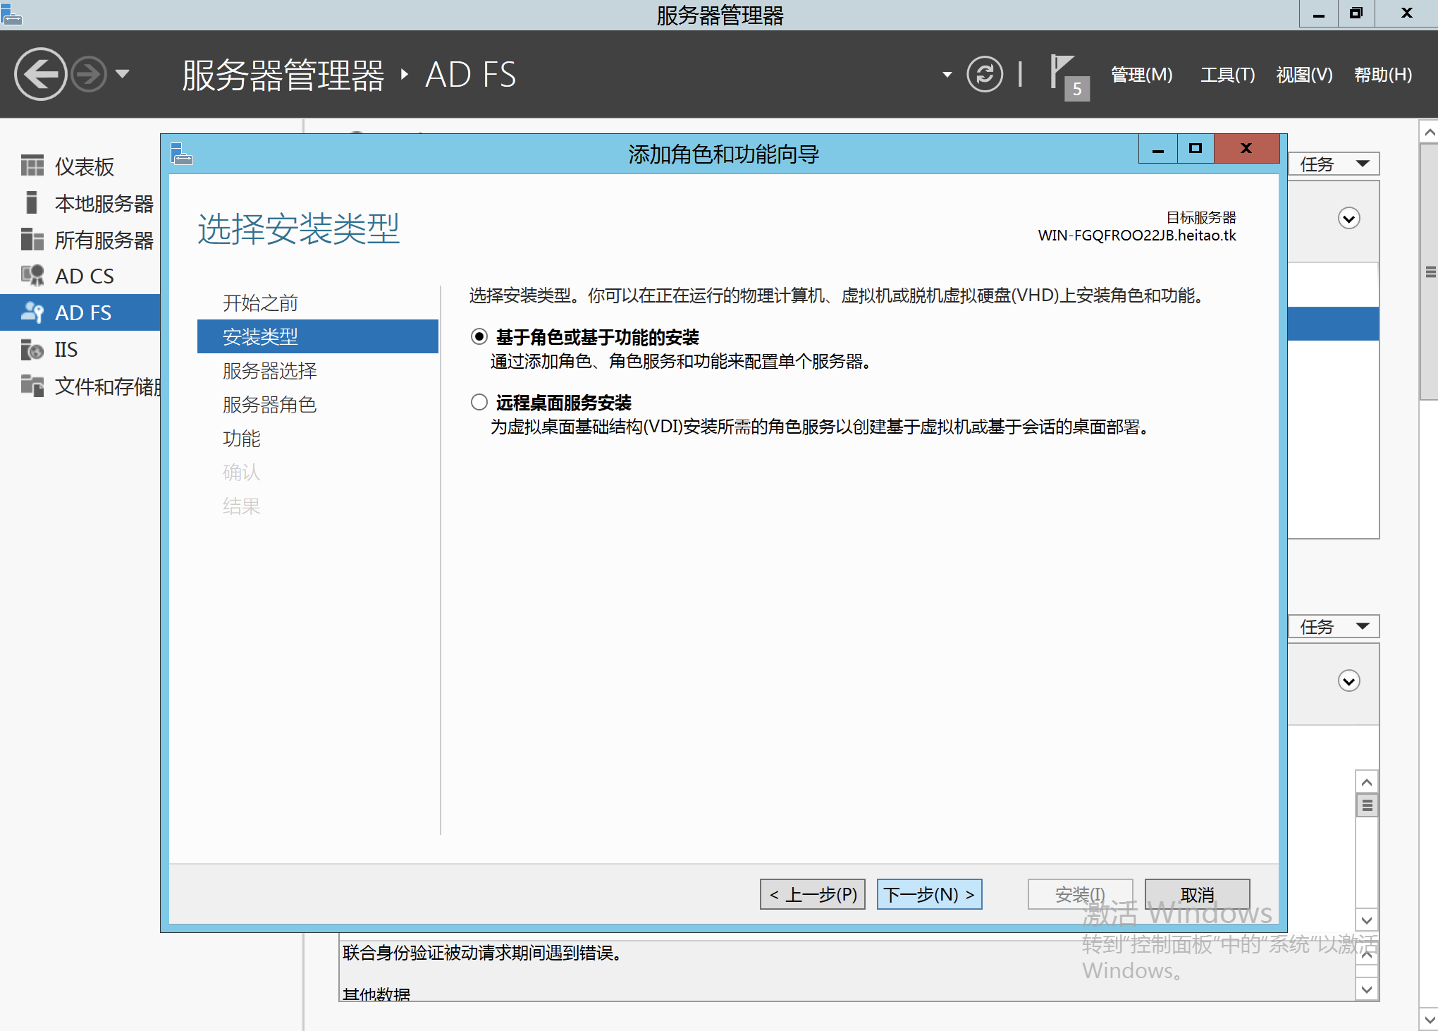Click the 仪表板 dashboard icon
Screen dimensions: 1438x1031
pyautogui.click(x=32, y=166)
